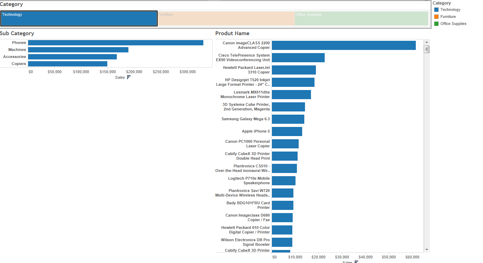The image size is (483, 263).
Task: Click the Wilson Electronics DB Pro Signal Booster label
Action: click(x=246, y=242)
